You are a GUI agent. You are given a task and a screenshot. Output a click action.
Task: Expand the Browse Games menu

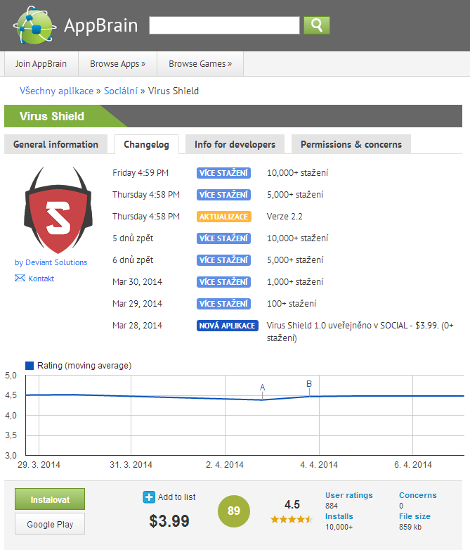(200, 64)
